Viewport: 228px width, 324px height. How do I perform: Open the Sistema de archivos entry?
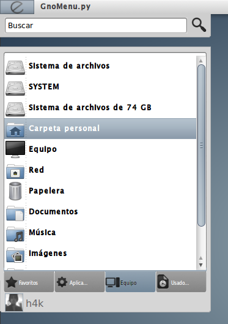[69, 66]
